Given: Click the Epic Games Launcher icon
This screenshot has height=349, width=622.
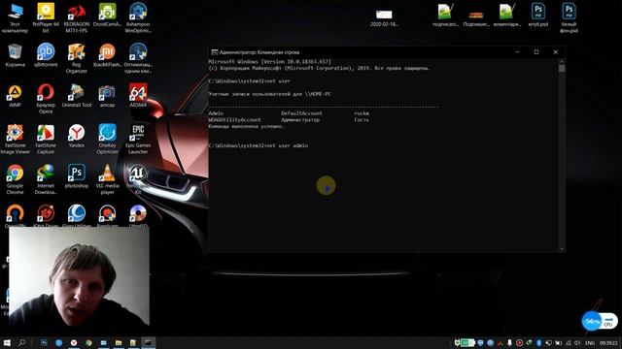Looking at the screenshot, I should 138,140.
